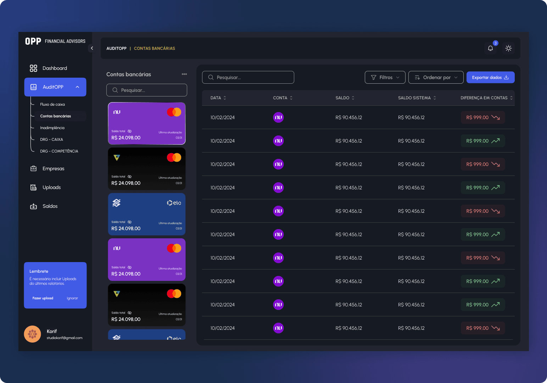Open Inadimplência submenu item
Image resolution: width=547 pixels, height=383 pixels.
point(52,128)
